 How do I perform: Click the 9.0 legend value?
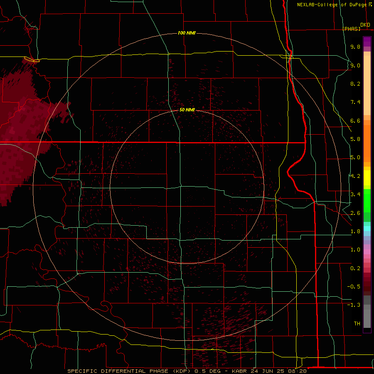355,65
